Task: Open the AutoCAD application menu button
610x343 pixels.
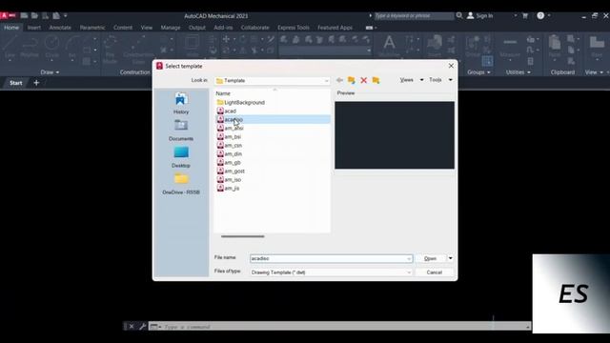Action: (x=8, y=15)
